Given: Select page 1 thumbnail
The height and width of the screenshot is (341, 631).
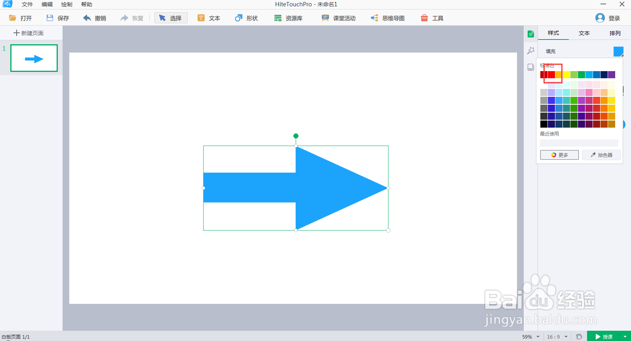Looking at the screenshot, I should point(34,58).
